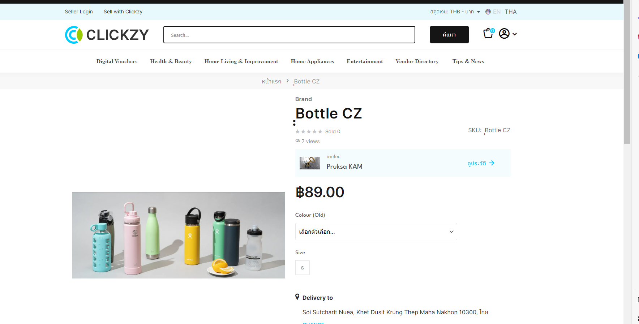Open the Colour (Old) dropdown

coord(376,232)
